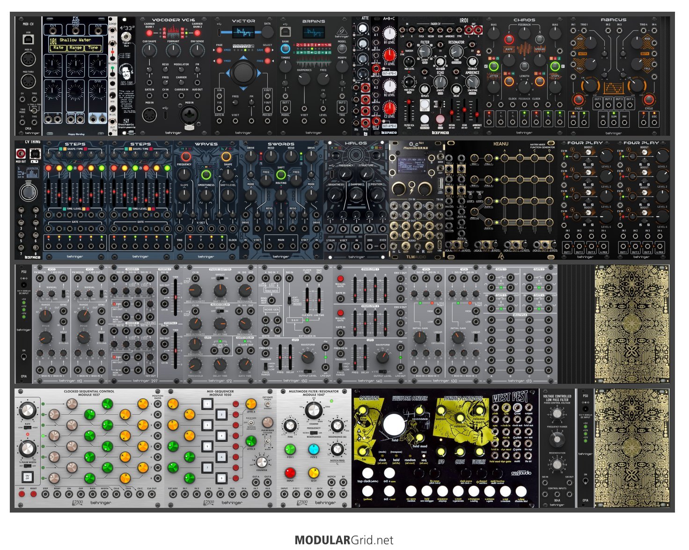Image resolution: width=689 pixels, height=550 pixels.
Task: Click the Stochastic Instruments logo on the 4'33" module
Action: [126, 123]
